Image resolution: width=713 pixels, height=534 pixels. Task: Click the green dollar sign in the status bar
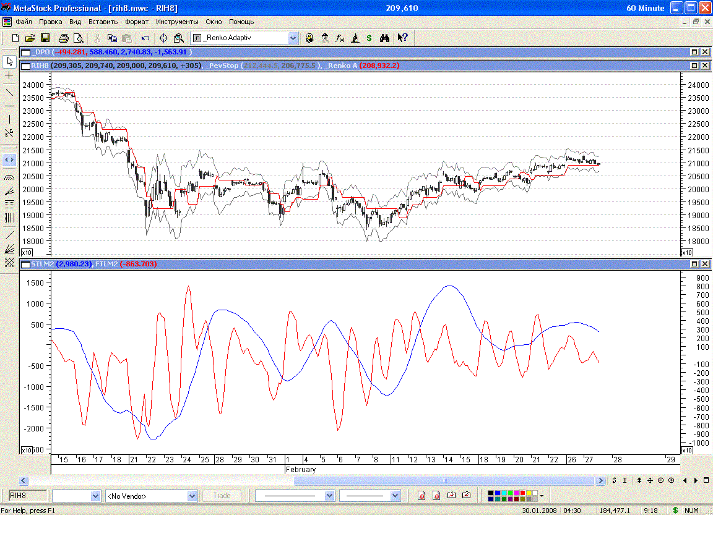(675, 511)
